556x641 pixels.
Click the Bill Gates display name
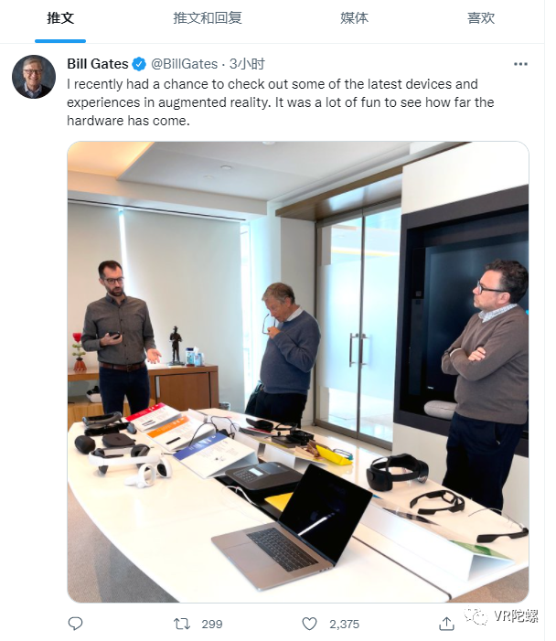tap(98, 64)
